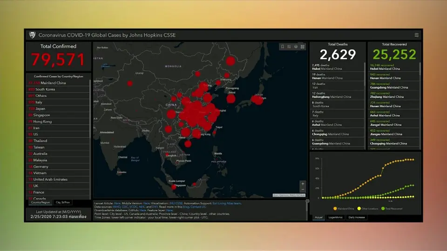
Task: Toggle Total Recovered series in chart legend
Action: point(392,209)
